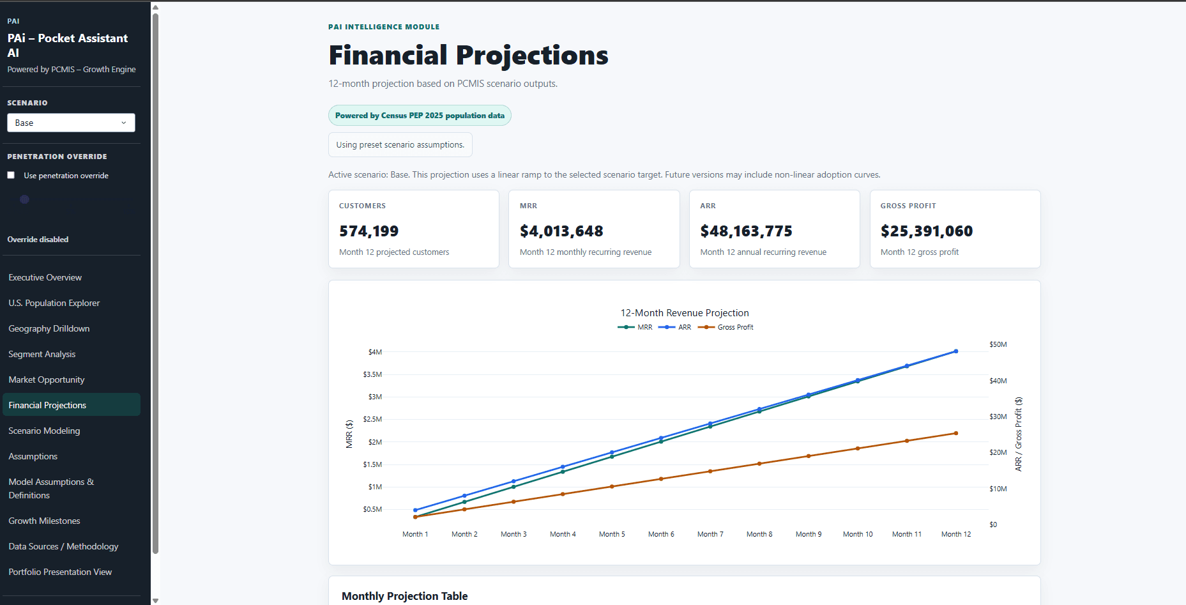The height and width of the screenshot is (605, 1186).
Task: Click the sidebar scrollbar down arrow
Action: pyautogui.click(x=155, y=601)
